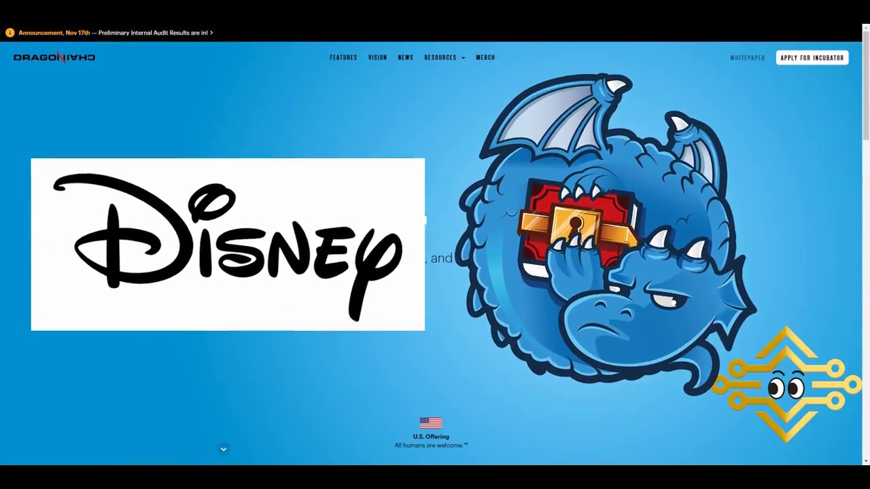Go to the Vision page
Viewport: 870px width, 489px height.
click(x=377, y=58)
